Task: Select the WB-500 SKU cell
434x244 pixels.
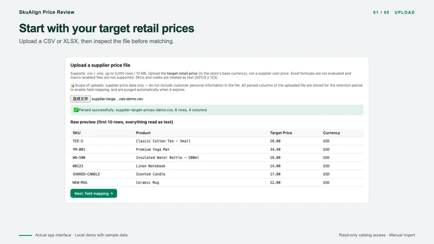Action: point(79,158)
